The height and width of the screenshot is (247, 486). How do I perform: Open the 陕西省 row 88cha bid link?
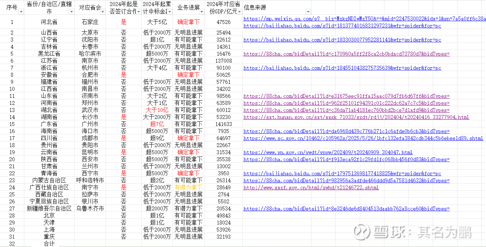click(x=346, y=159)
